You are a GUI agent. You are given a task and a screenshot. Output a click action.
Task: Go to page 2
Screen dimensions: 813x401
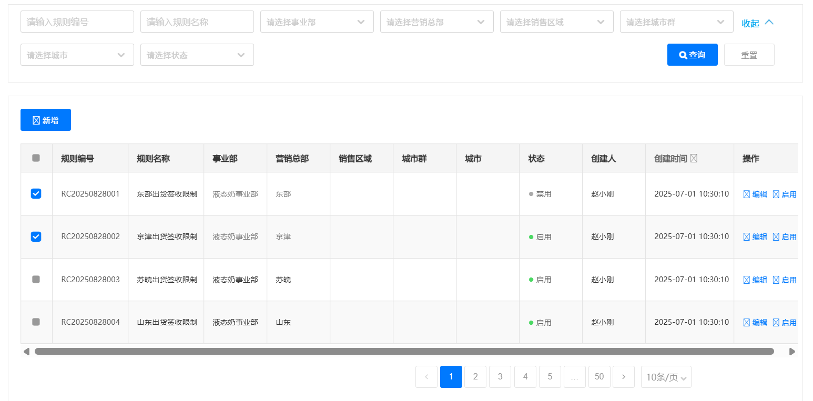(475, 377)
